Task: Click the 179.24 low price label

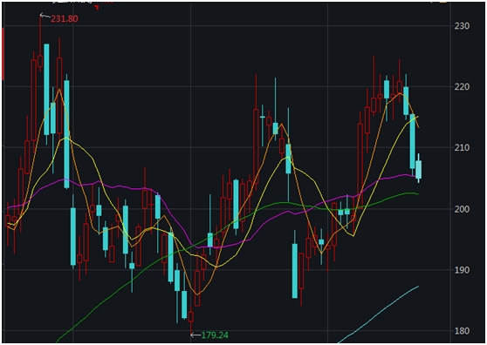Action: click(215, 335)
